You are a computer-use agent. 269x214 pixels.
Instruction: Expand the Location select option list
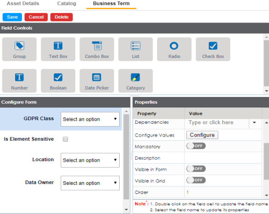pos(90,160)
